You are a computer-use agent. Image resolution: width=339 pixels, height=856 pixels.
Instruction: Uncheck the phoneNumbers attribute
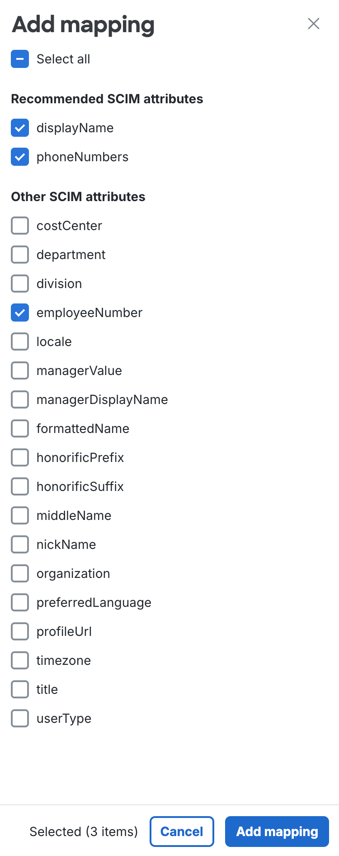pyautogui.click(x=20, y=157)
